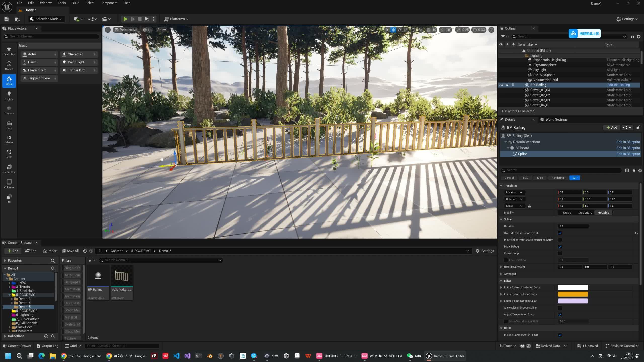Open Visual Studio Code from taskbar

176,356
